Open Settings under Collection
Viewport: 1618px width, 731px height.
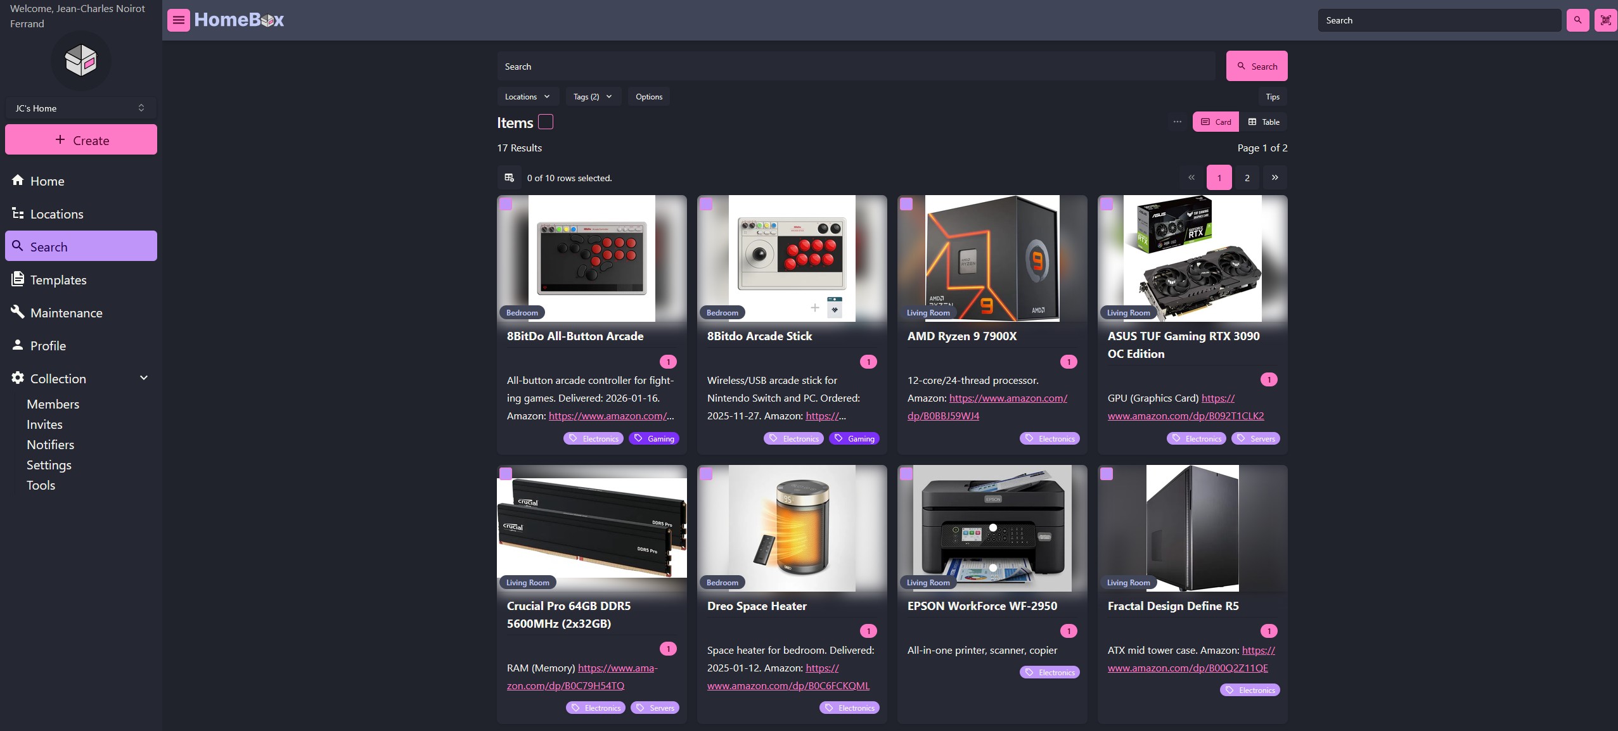tap(49, 465)
